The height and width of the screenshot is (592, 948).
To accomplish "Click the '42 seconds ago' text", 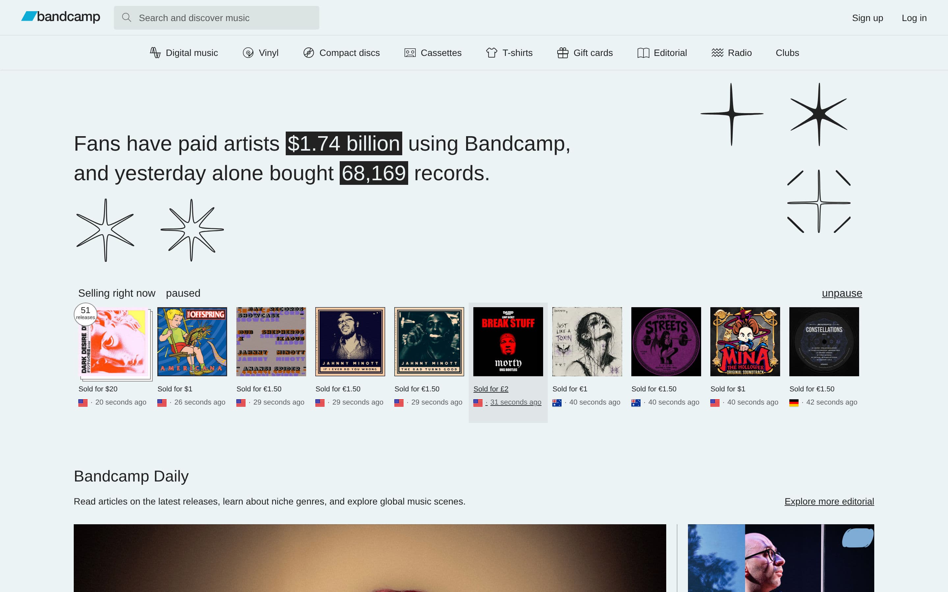I will [x=832, y=402].
